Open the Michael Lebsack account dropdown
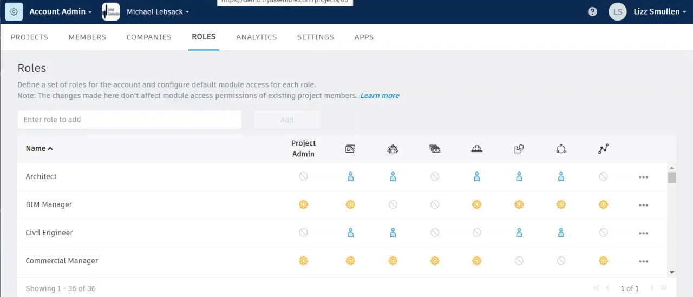The image size is (693, 297). coord(158,11)
